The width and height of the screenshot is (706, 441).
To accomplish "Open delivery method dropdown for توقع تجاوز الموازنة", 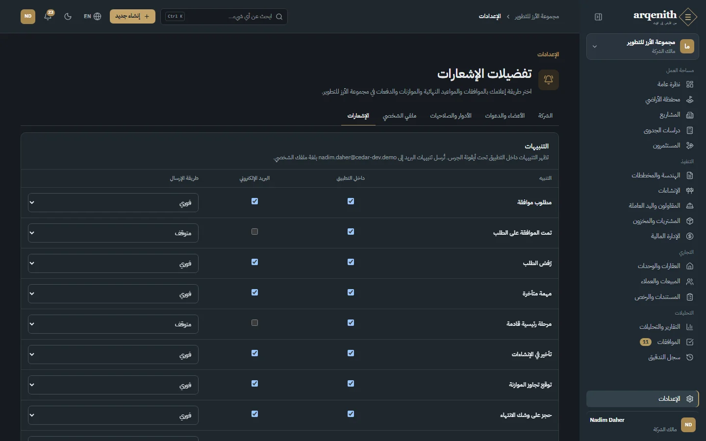I will click(113, 385).
